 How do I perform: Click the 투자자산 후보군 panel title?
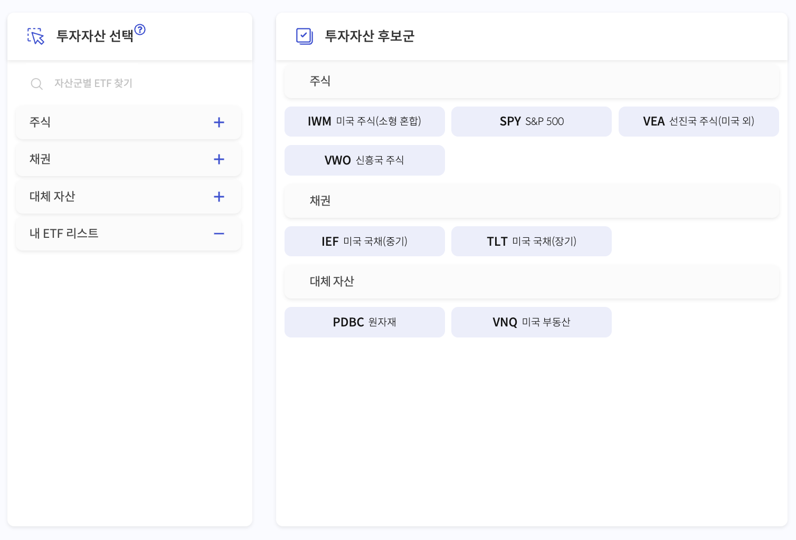(369, 36)
